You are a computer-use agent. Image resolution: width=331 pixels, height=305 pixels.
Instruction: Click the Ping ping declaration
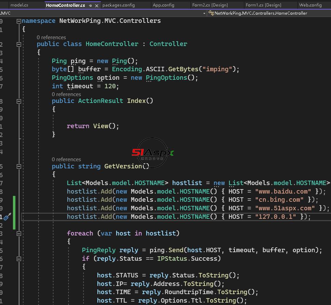tap(95, 61)
